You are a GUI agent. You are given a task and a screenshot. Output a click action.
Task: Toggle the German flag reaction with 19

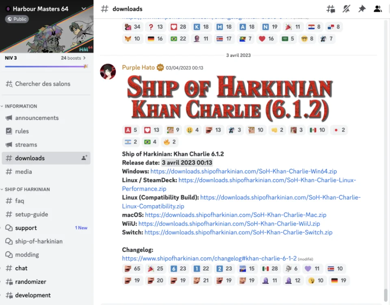pyautogui.click(x=339, y=281)
